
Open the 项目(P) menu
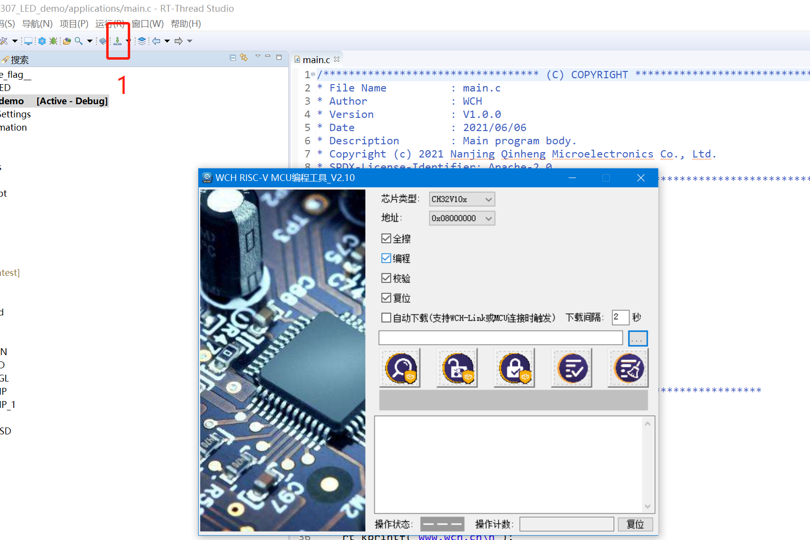pos(74,23)
